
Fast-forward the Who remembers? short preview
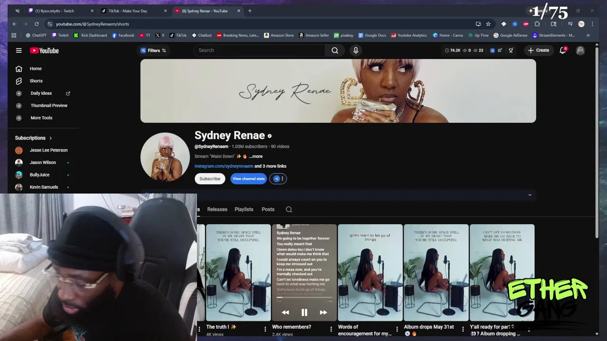(x=323, y=313)
